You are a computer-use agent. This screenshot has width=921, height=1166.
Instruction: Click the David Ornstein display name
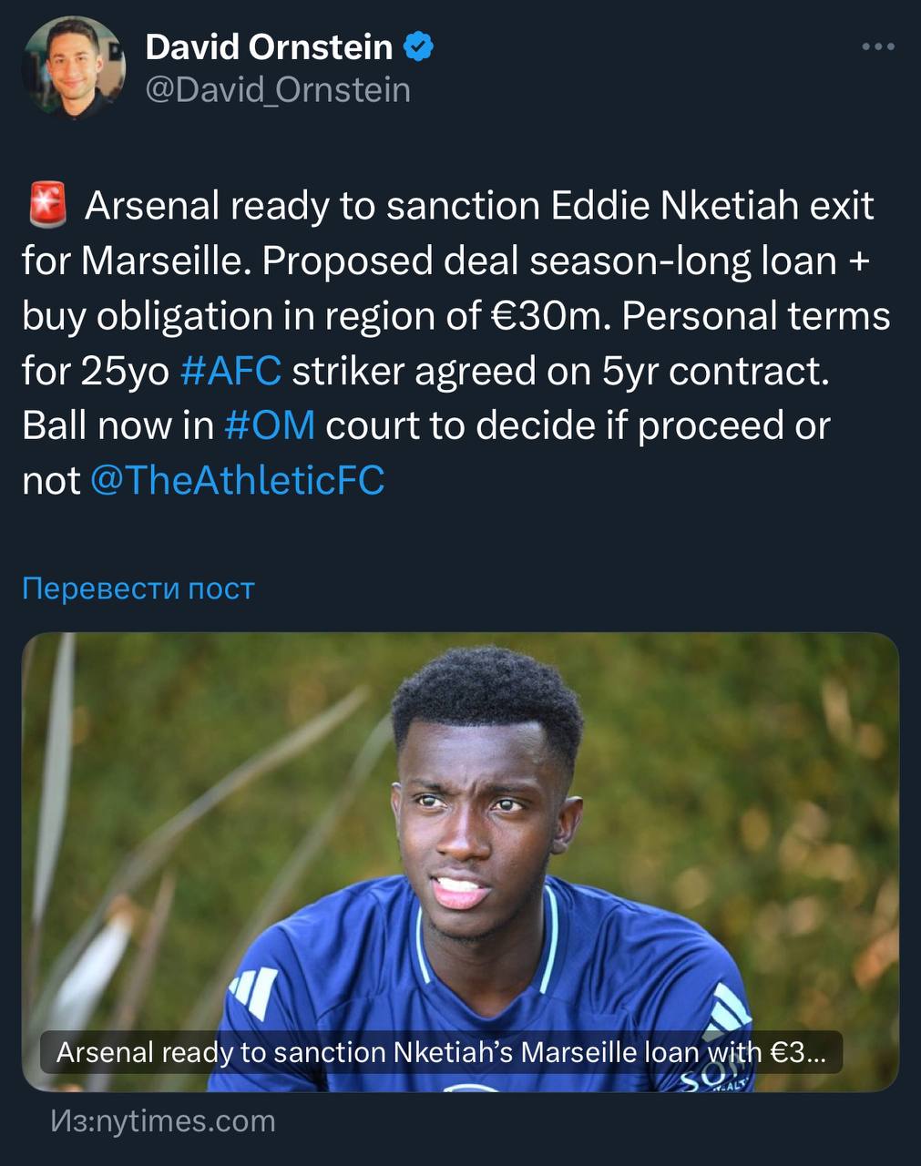point(269,46)
